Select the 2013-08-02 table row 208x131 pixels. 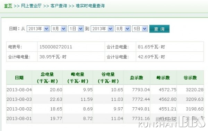coord(105,109)
